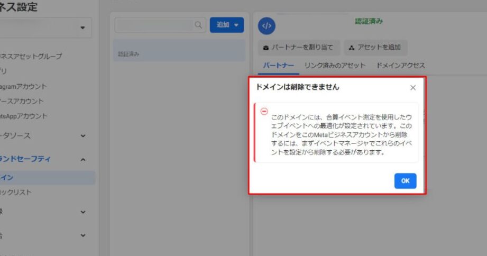
Task: Click the アプリ item in the sidebar
Action: [3, 71]
